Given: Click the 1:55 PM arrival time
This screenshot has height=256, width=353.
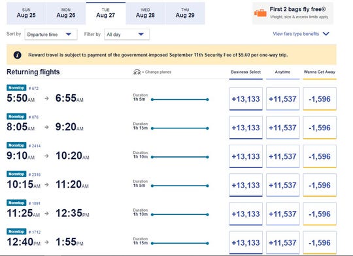Looking at the screenshot, I should [x=69, y=242].
